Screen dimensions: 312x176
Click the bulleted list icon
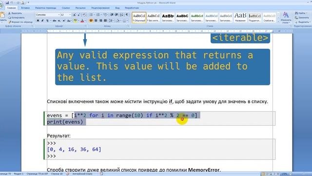click(91, 15)
